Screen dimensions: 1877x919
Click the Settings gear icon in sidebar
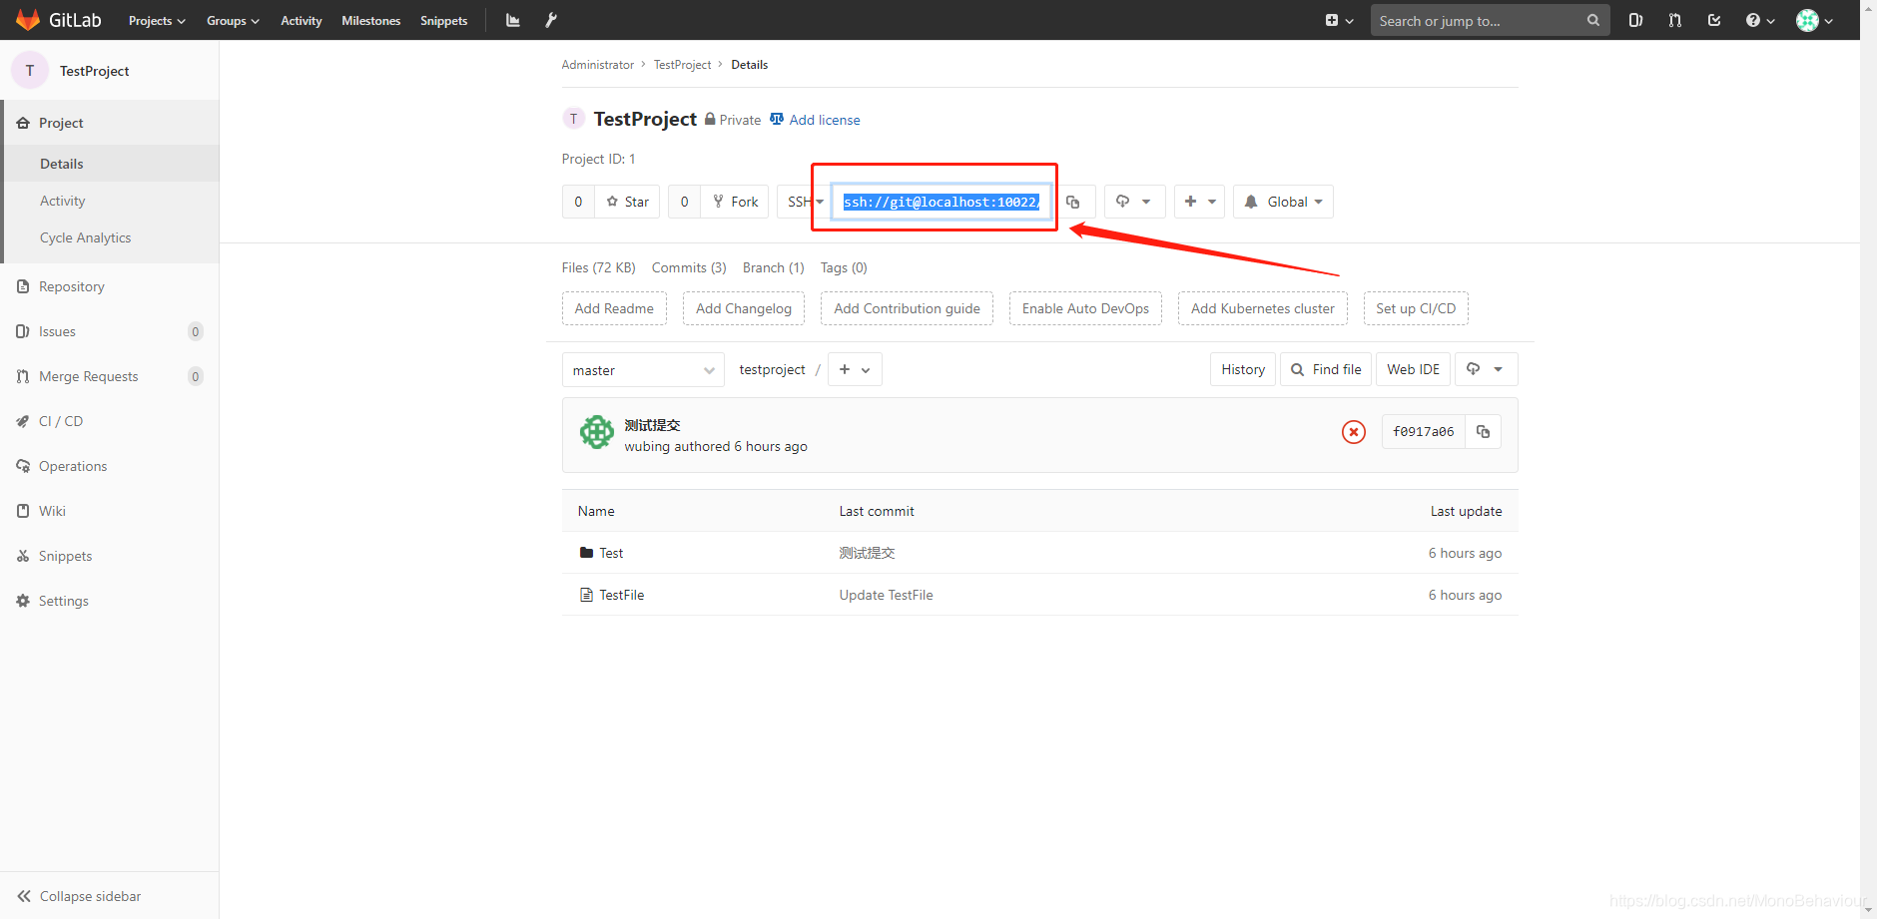(23, 601)
